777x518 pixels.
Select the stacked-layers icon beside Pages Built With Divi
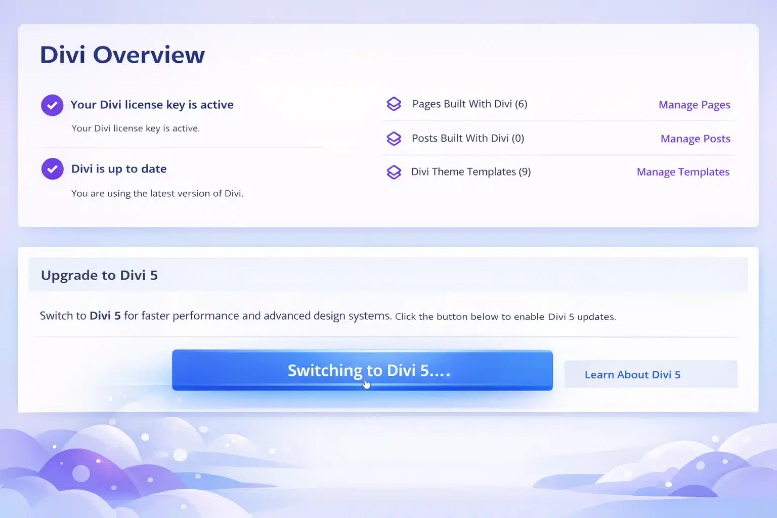[394, 104]
